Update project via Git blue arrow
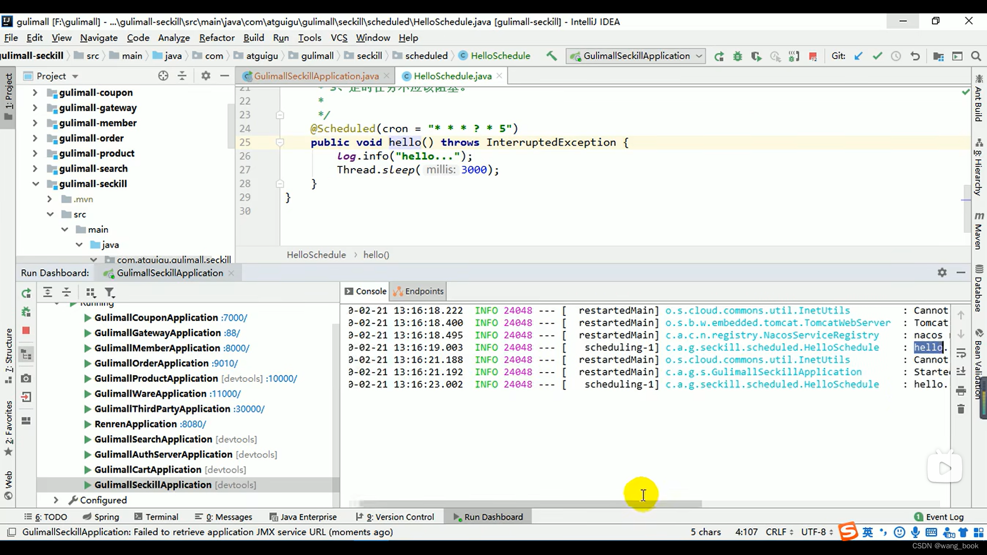This screenshot has height=555, width=987. 858,56
